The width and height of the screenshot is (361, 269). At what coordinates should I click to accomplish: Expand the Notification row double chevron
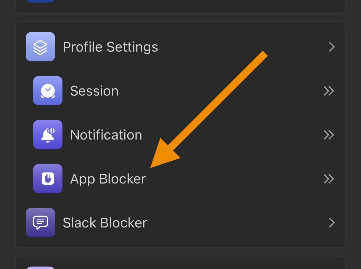[x=328, y=135]
